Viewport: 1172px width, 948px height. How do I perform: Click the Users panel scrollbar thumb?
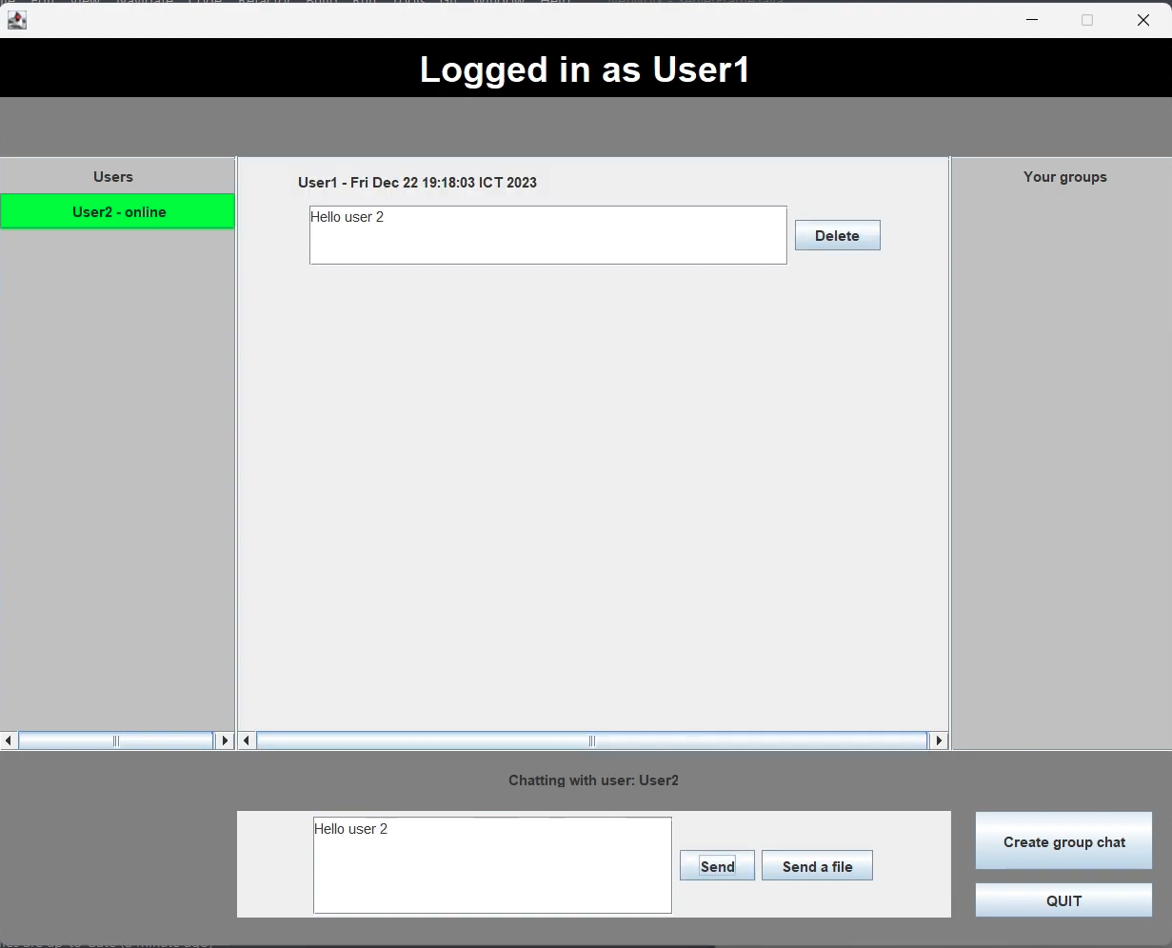[x=114, y=740]
